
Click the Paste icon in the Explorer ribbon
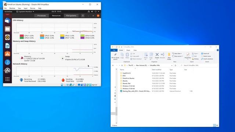(127, 55)
